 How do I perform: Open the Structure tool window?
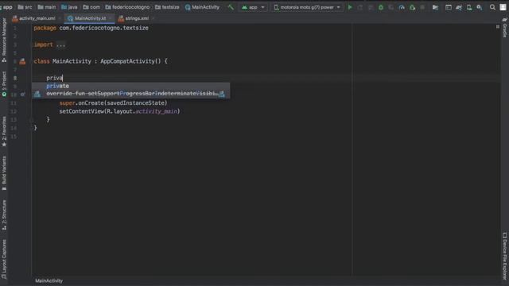click(x=4, y=215)
